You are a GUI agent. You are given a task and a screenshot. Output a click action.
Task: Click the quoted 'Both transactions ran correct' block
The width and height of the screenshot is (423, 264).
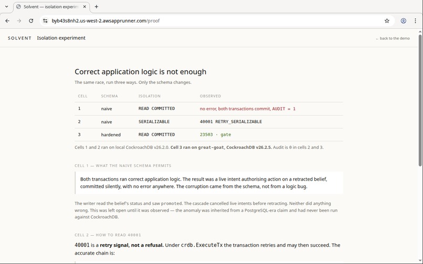[209, 183]
